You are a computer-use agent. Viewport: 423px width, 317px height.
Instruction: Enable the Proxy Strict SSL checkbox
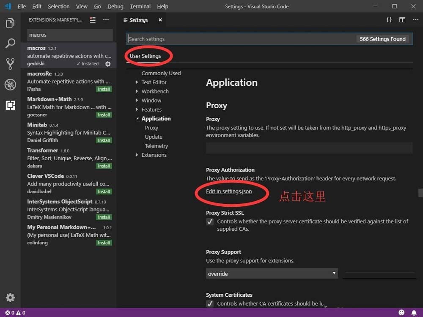click(210, 221)
